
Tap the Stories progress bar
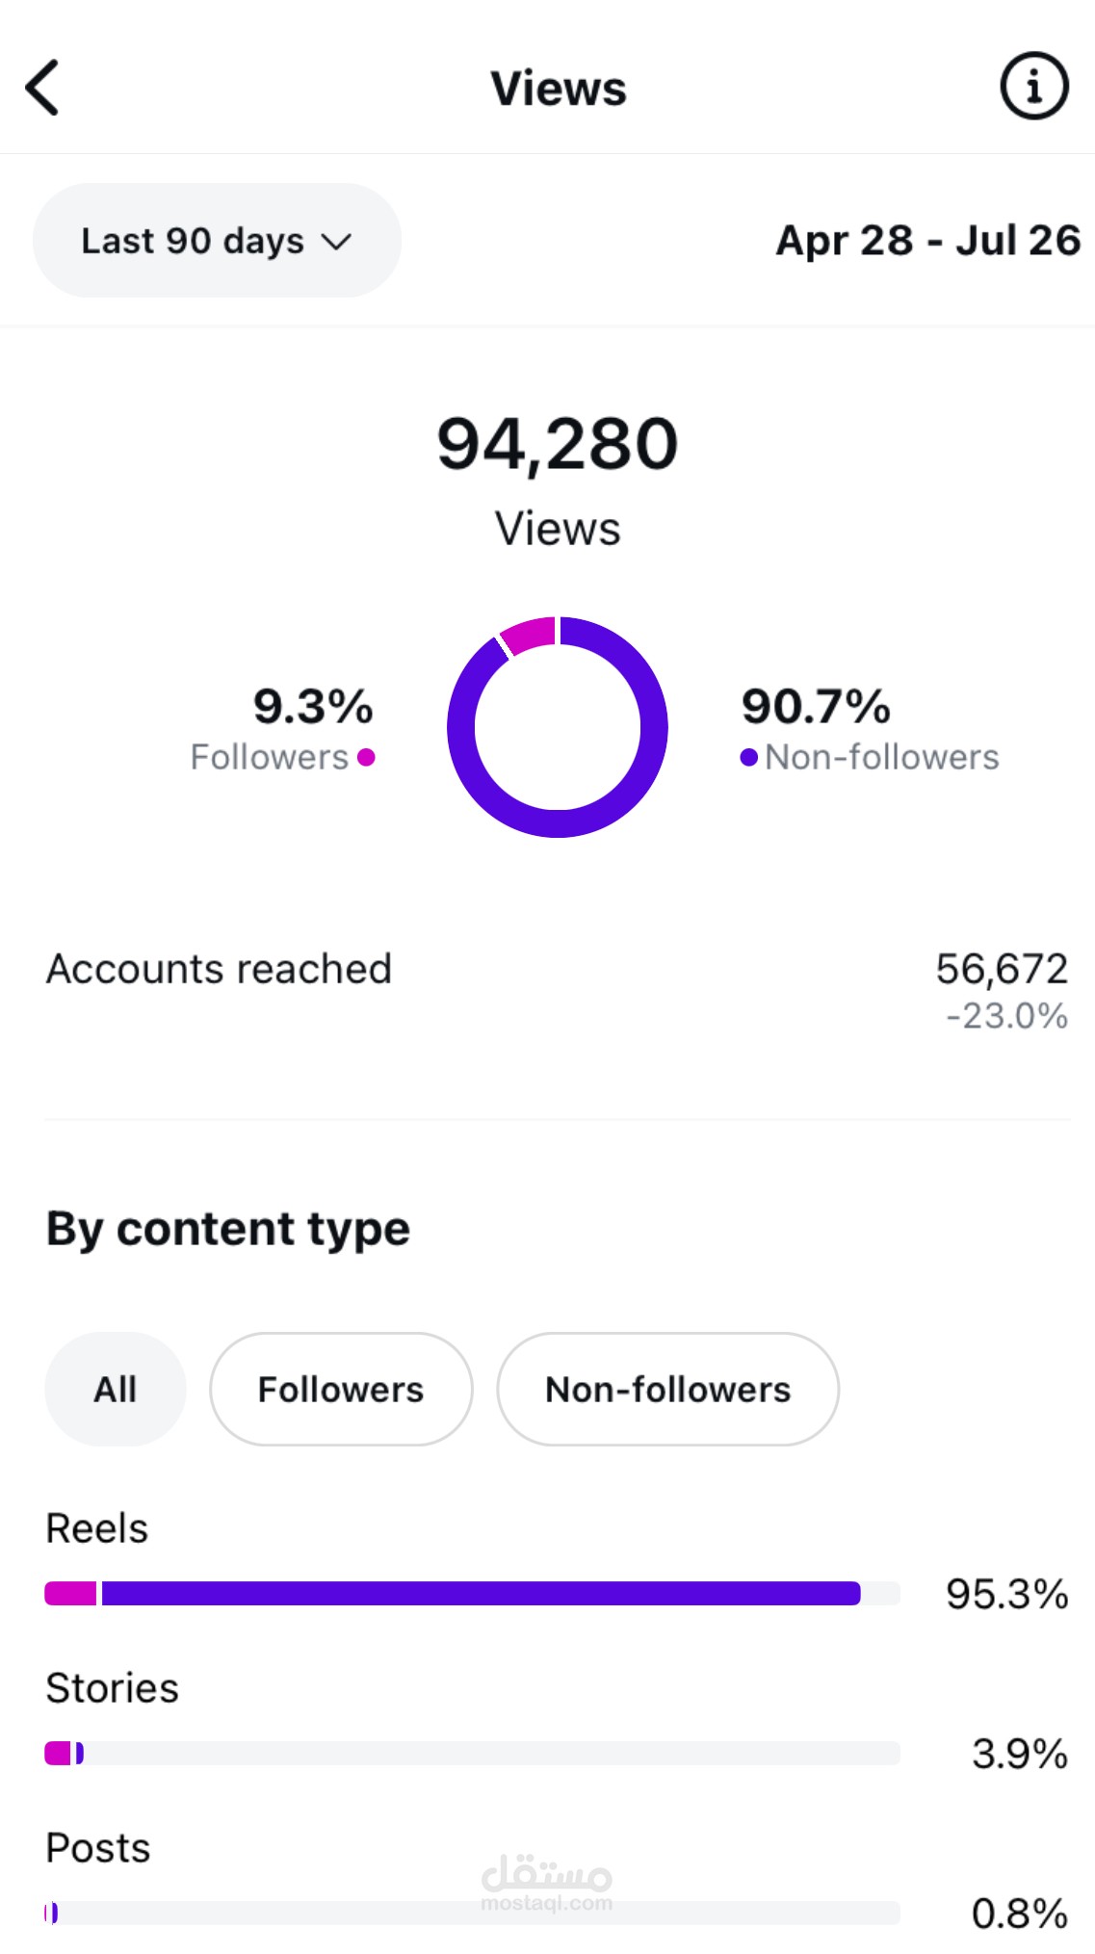tap(472, 1754)
